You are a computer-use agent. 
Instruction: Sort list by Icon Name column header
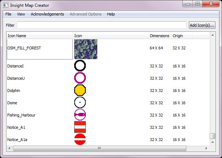tap(40, 36)
